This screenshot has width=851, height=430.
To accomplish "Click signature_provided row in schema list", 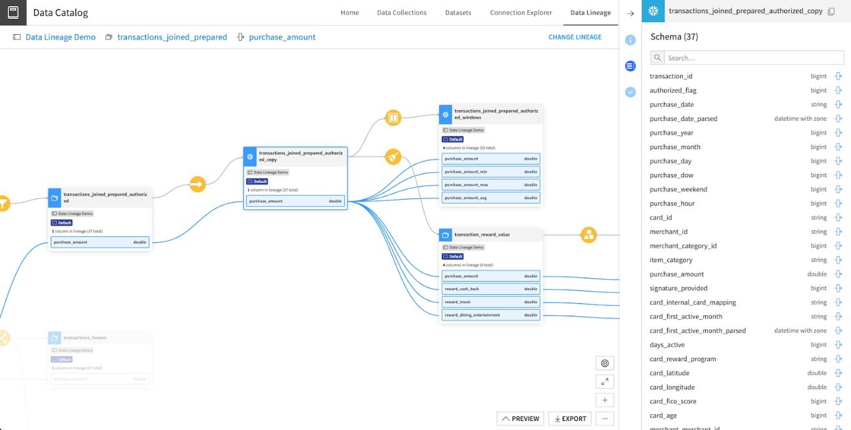I will pos(746,288).
